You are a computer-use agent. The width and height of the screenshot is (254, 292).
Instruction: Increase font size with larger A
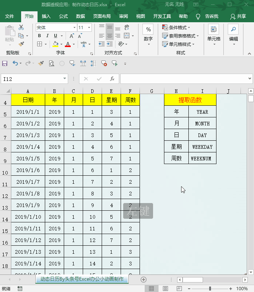coord(72,36)
